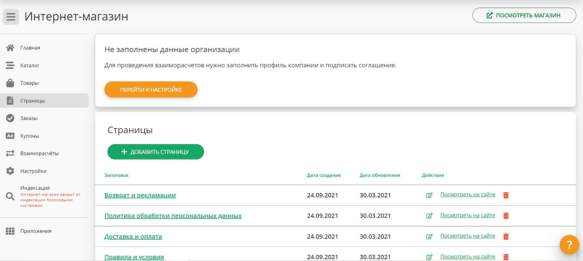
Task: Click the Не заполнены данные организации heading
Action: pyautogui.click(x=172, y=49)
